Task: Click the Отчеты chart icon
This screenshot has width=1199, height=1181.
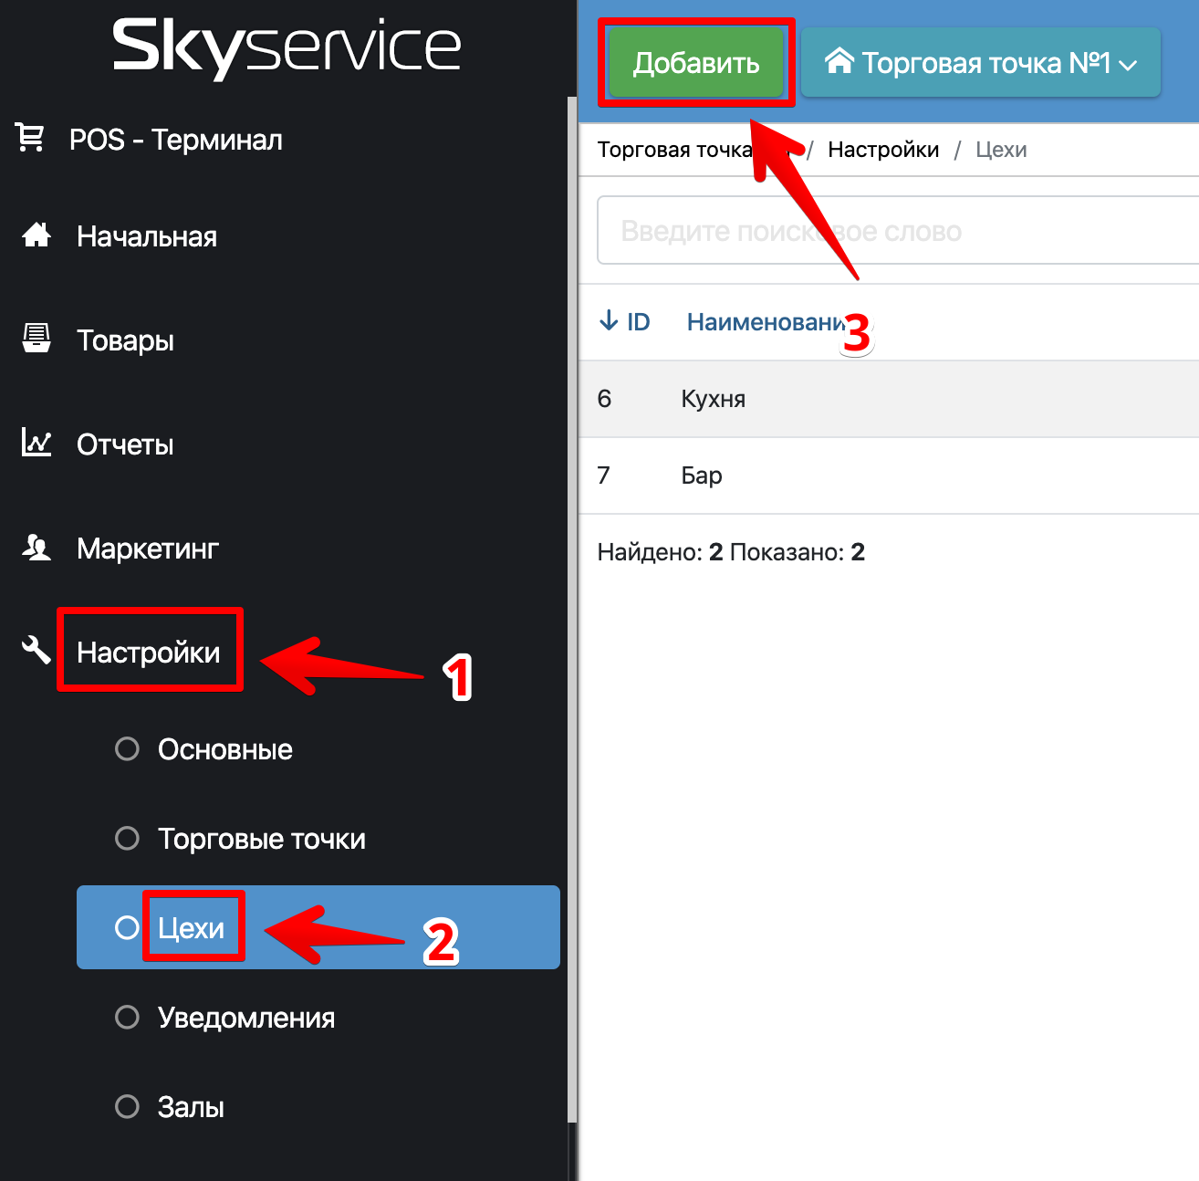Action: click(36, 444)
